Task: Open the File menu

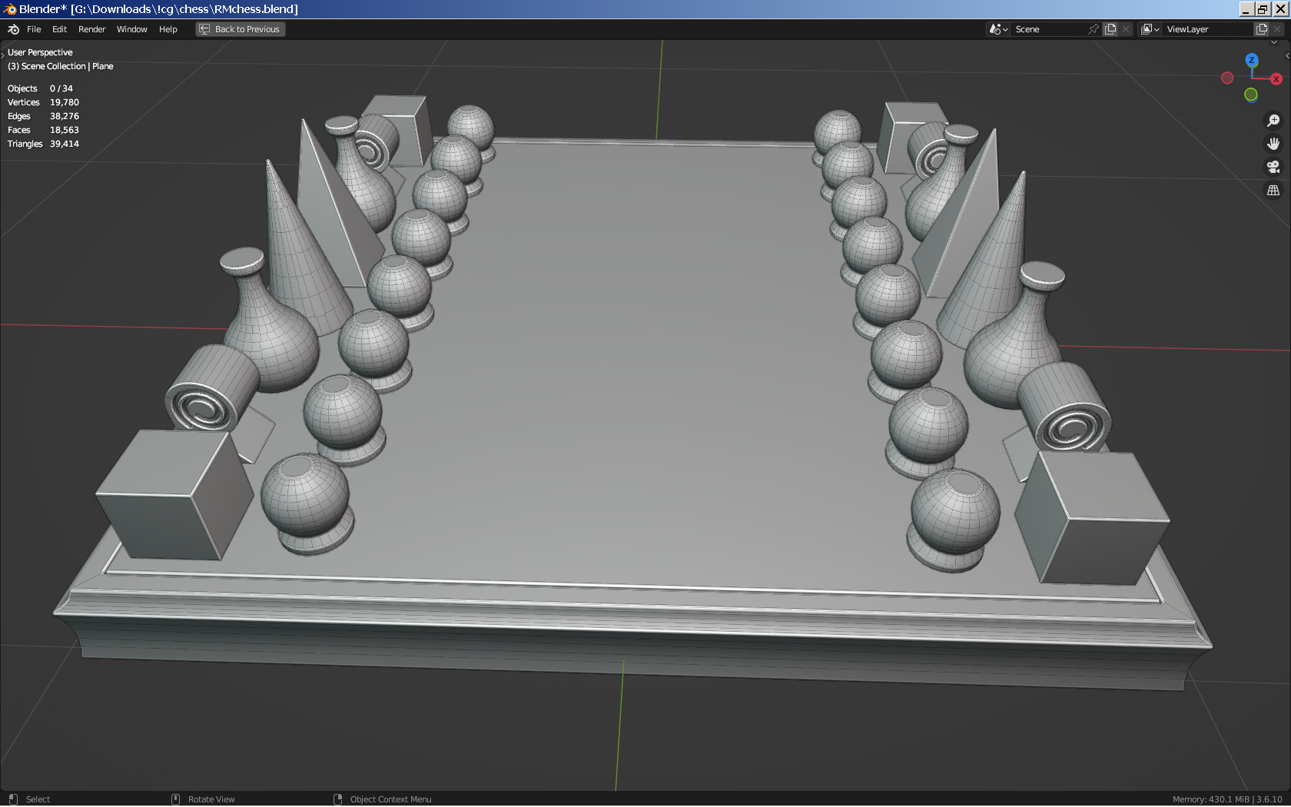Action: [x=34, y=29]
